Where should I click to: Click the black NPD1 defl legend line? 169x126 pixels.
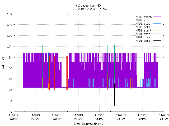157,41
